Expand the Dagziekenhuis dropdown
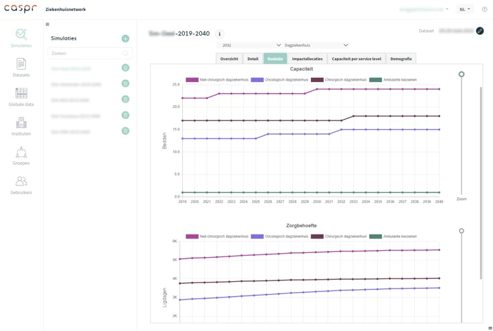 click(316, 45)
